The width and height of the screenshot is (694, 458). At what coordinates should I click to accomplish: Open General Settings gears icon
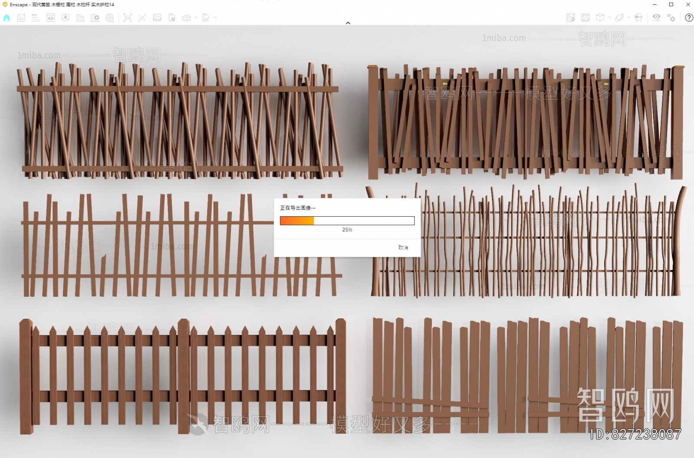671,18
